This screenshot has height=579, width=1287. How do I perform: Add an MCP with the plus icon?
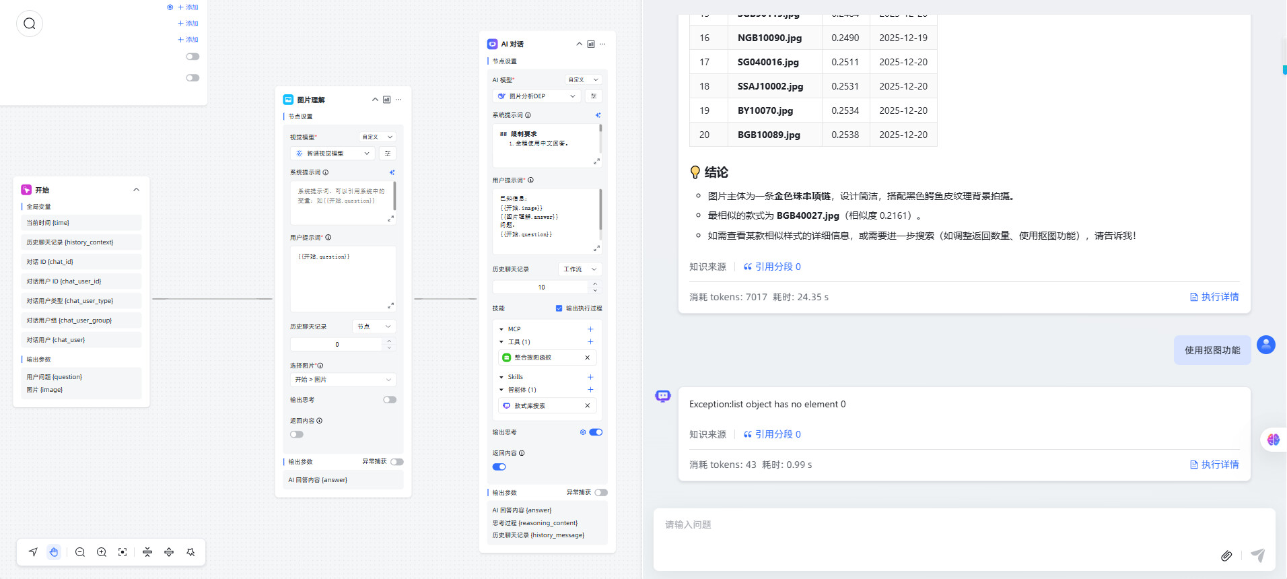point(590,329)
